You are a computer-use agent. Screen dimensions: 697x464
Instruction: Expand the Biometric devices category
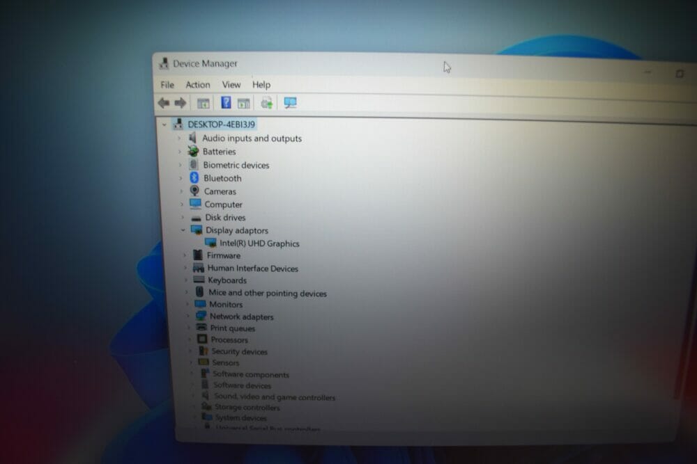pyautogui.click(x=180, y=165)
